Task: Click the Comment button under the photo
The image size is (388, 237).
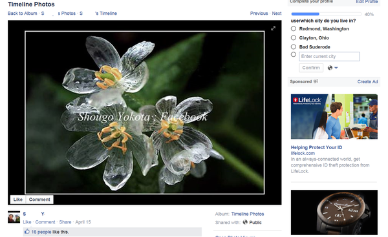Action: coord(39,200)
